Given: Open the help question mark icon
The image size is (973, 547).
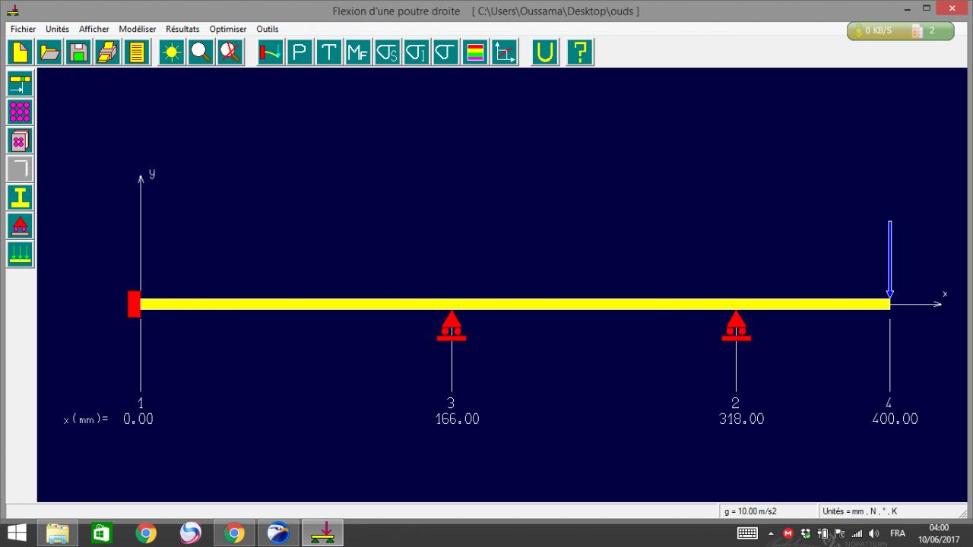Looking at the screenshot, I should 580,52.
